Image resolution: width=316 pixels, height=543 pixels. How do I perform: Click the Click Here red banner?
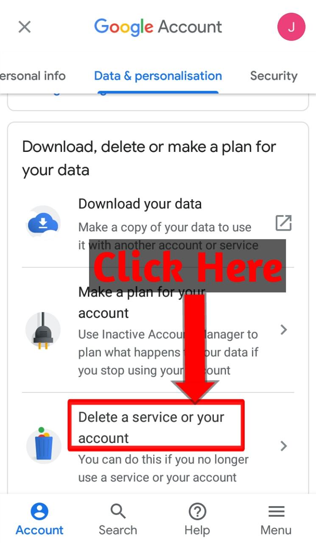tap(187, 266)
